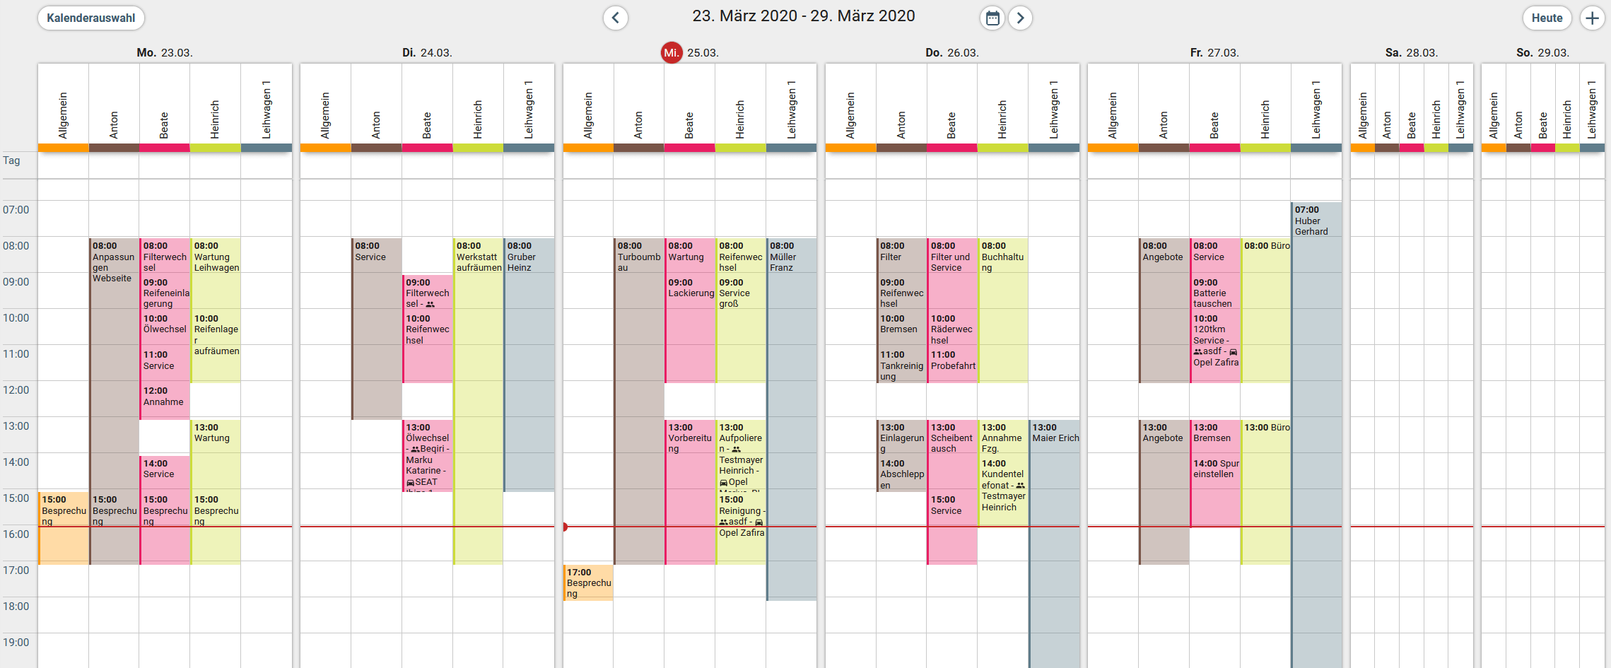1611x668 pixels.
Task: Open Wednesday 13:00 Vorbereitung appointment
Action: (690, 492)
